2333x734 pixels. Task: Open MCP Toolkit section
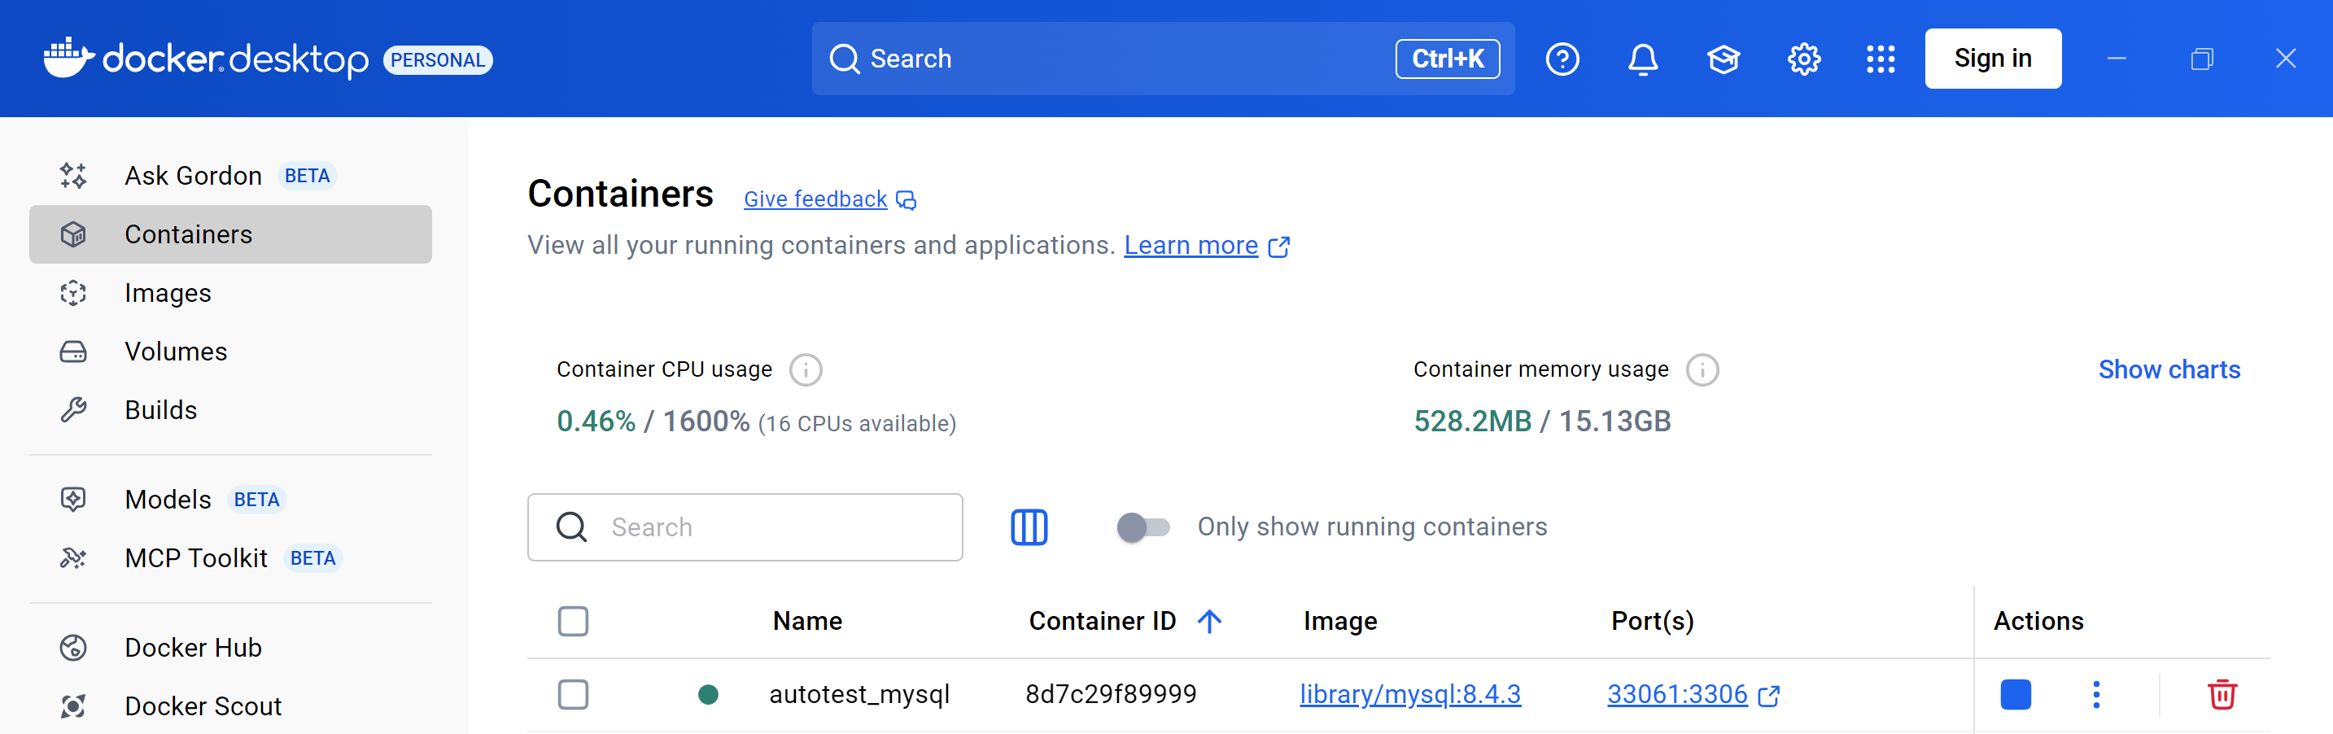click(230, 557)
